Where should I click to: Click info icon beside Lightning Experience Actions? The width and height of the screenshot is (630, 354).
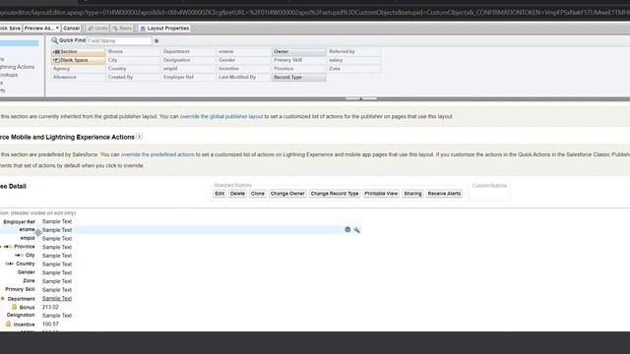(139, 137)
